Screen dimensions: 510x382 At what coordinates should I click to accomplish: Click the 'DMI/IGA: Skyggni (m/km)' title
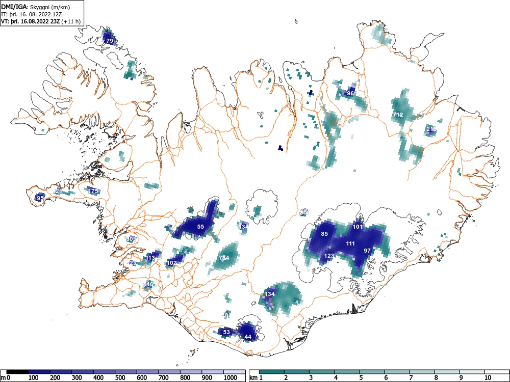(x=36, y=7)
